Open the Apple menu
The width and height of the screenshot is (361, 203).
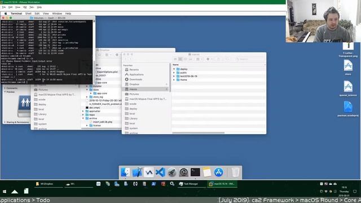click(6, 14)
